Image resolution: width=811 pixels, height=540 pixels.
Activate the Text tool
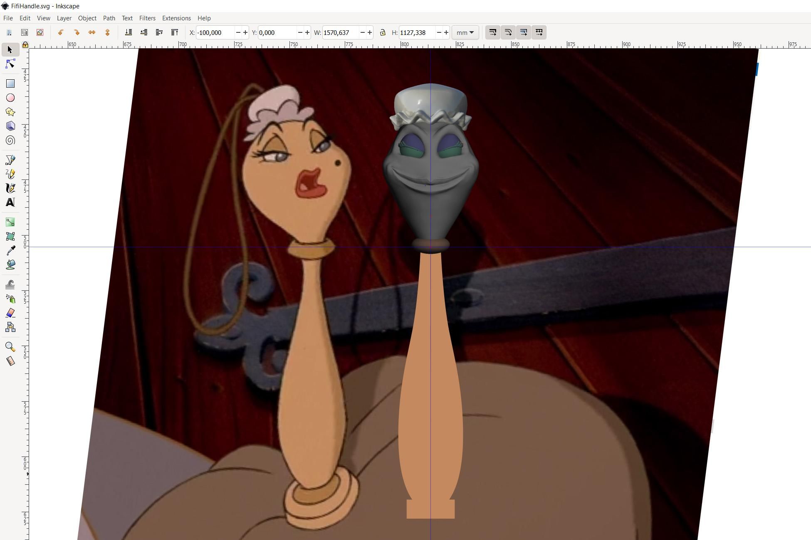click(10, 202)
